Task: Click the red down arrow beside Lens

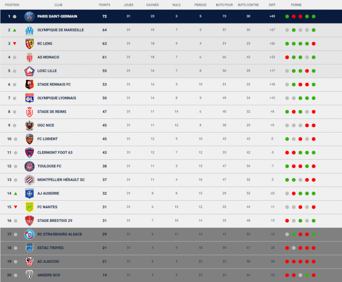Action: [15, 44]
